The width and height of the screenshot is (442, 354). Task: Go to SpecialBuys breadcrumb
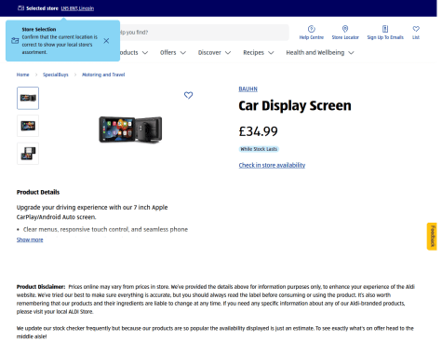click(56, 75)
